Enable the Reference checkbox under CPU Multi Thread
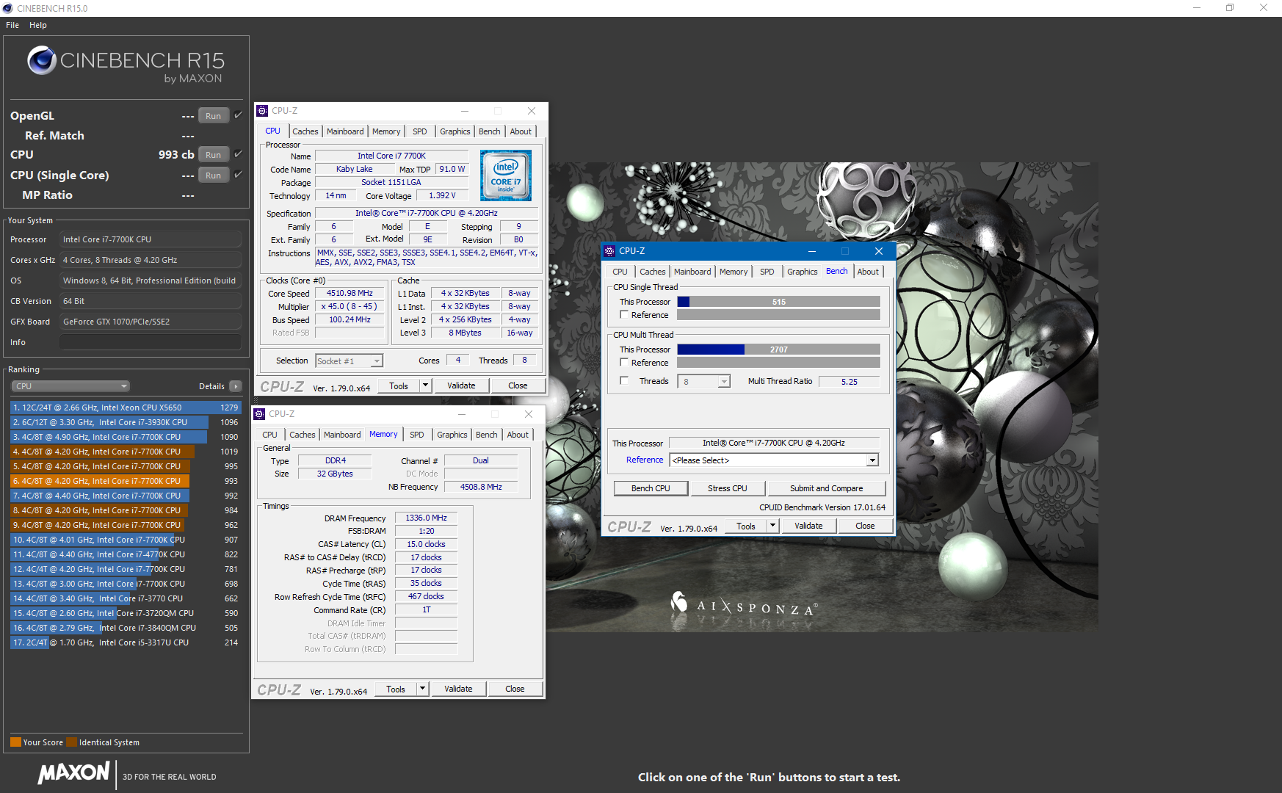Screen dimensions: 1282x793 (624, 363)
